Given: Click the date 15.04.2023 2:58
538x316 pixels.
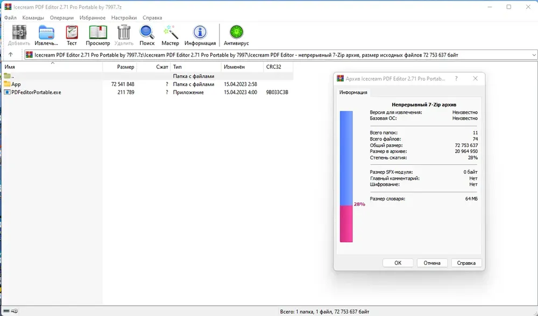Looking at the screenshot, I should (240, 84).
